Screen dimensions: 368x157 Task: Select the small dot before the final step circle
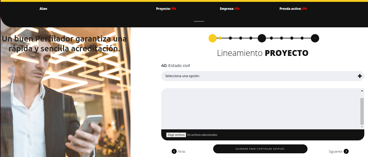(x=302, y=38)
